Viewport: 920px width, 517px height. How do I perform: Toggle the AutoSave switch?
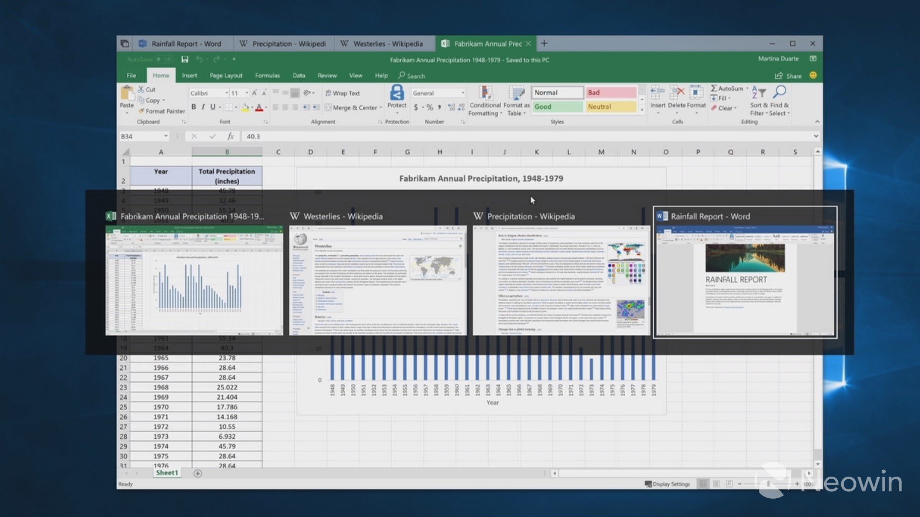click(164, 60)
